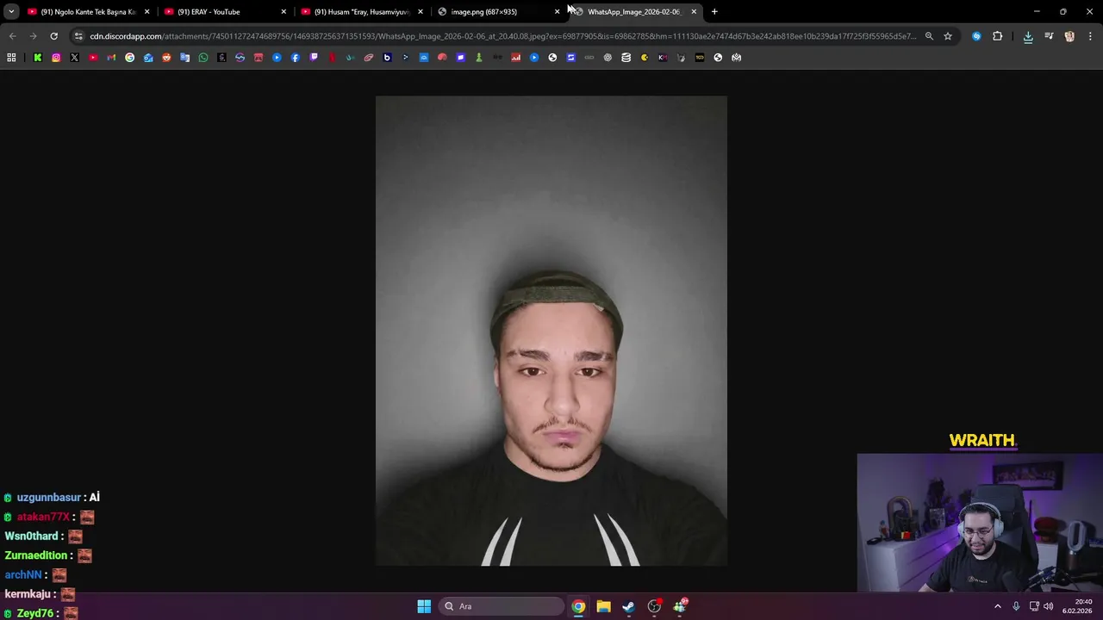Open the volume speaker tray icon
1103x620 pixels.
[x=1049, y=606]
